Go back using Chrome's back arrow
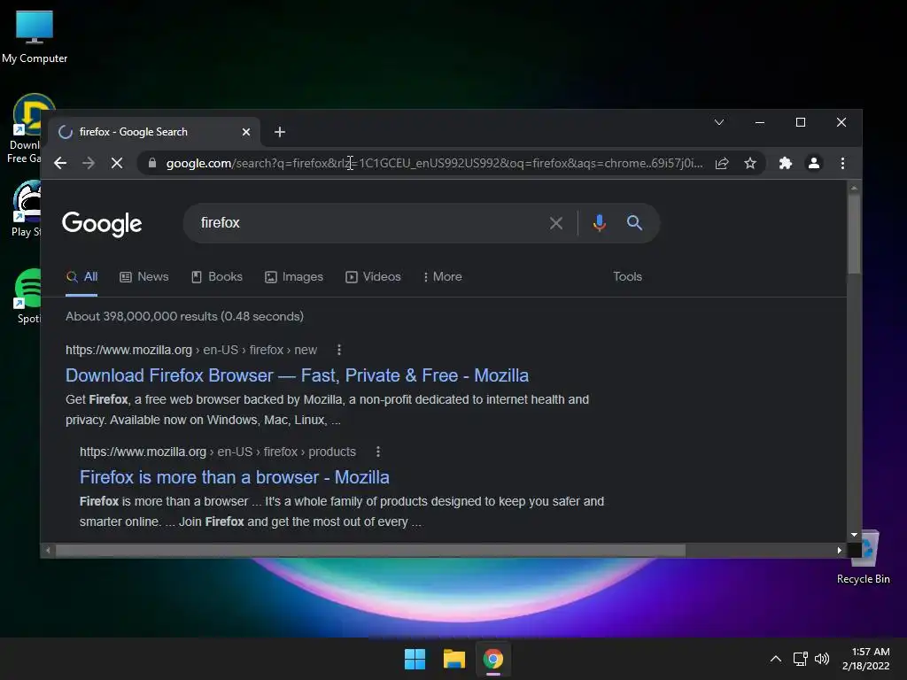907x680 pixels. [60, 163]
